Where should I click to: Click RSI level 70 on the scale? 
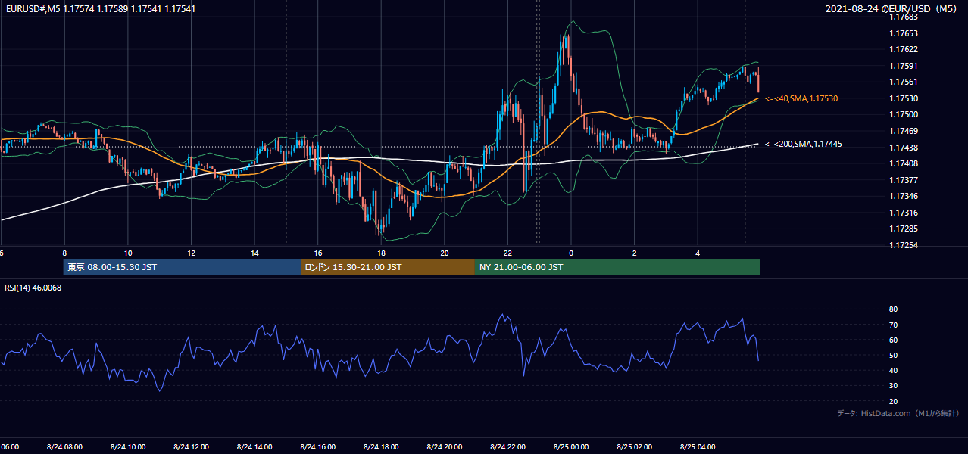[894, 325]
